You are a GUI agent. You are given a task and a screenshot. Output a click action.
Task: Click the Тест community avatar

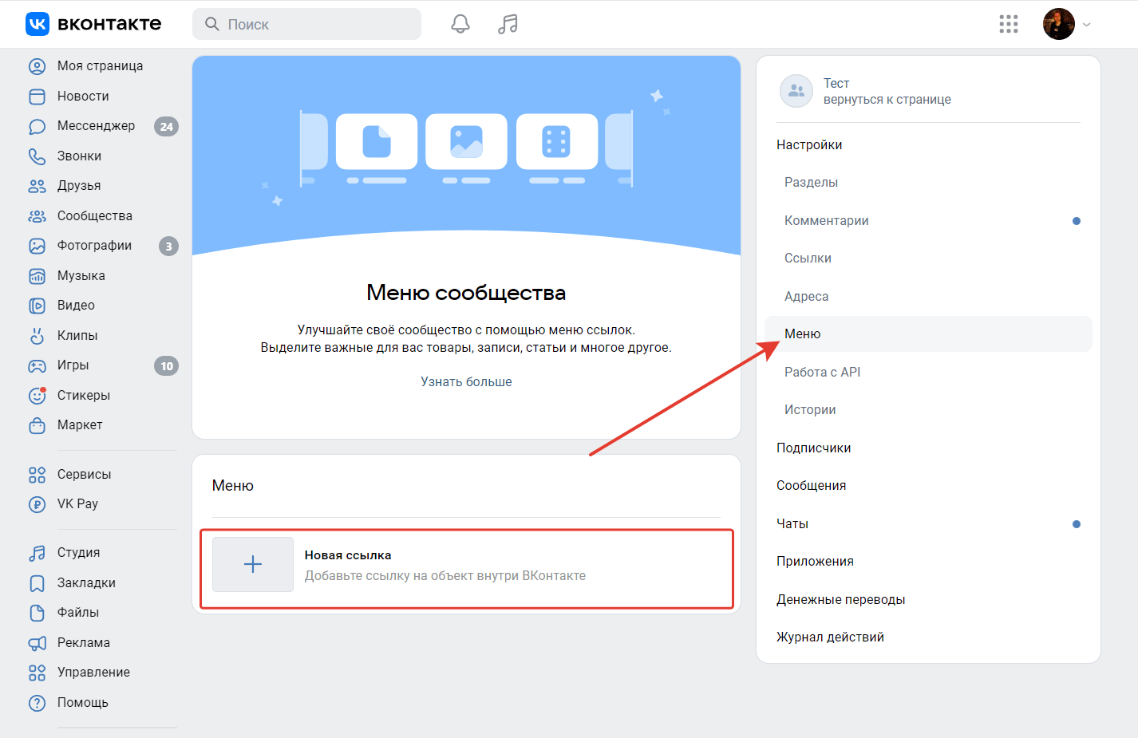click(796, 91)
